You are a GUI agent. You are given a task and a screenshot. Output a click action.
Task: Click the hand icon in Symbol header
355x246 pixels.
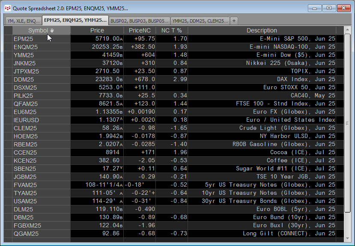tap(52, 30)
